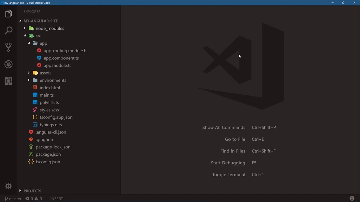Image resolution: width=360 pixels, height=202 pixels.
Task: Click the window title my-angular-site text
Action: (15, 3)
